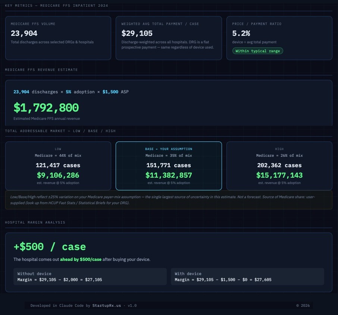
Task: Click 'ahead by $500/case' highlighted text
Action: [81, 259]
